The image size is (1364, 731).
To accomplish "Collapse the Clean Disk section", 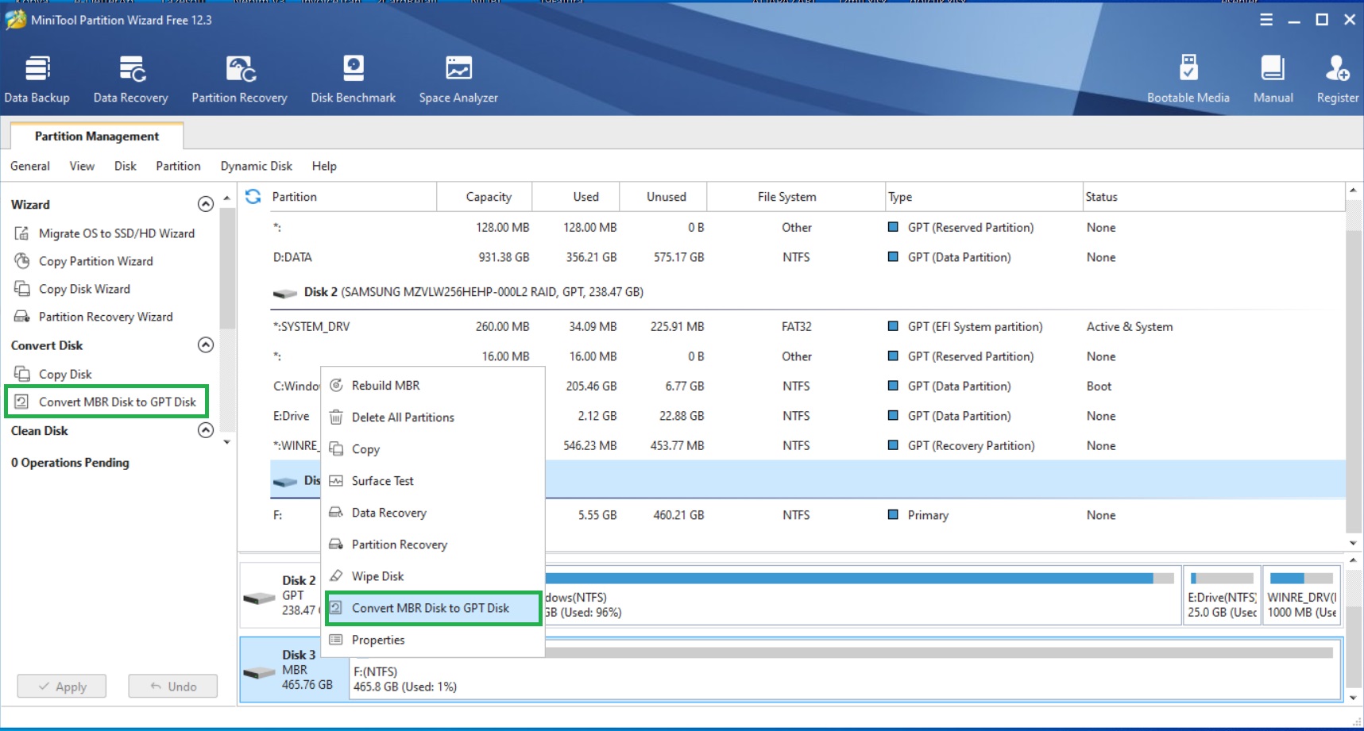I will [x=206, y=430].
